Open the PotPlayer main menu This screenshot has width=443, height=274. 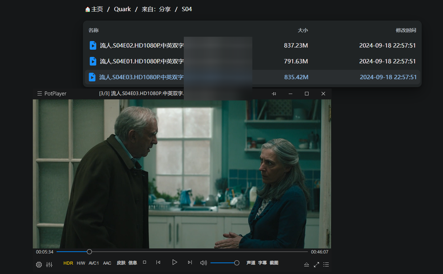click(40, 94)
